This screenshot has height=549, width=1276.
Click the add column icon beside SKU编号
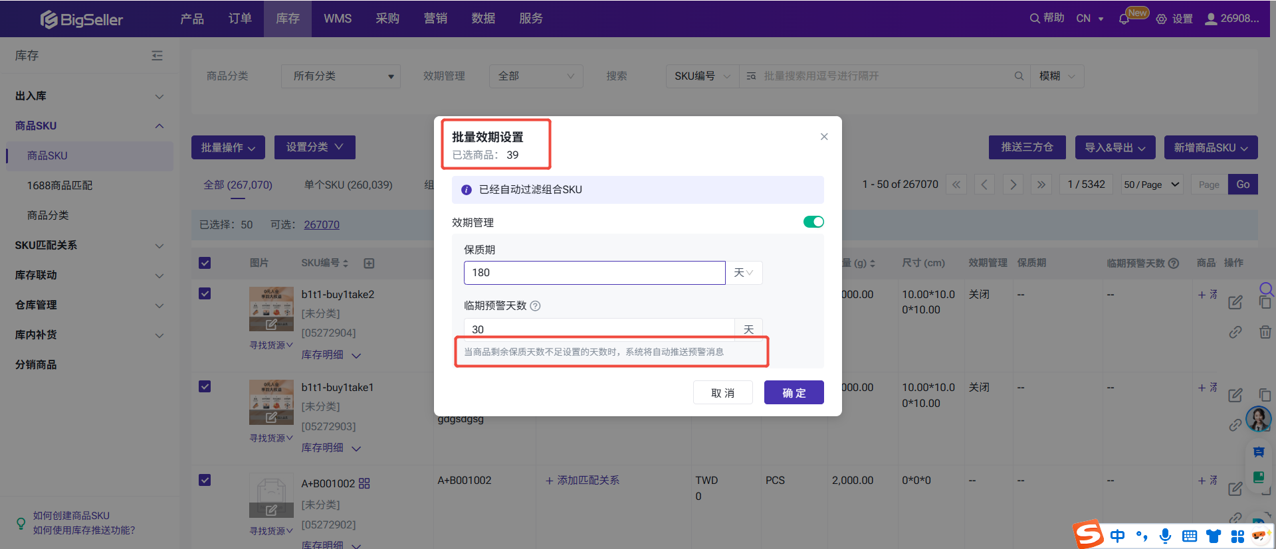coord(369,264)
